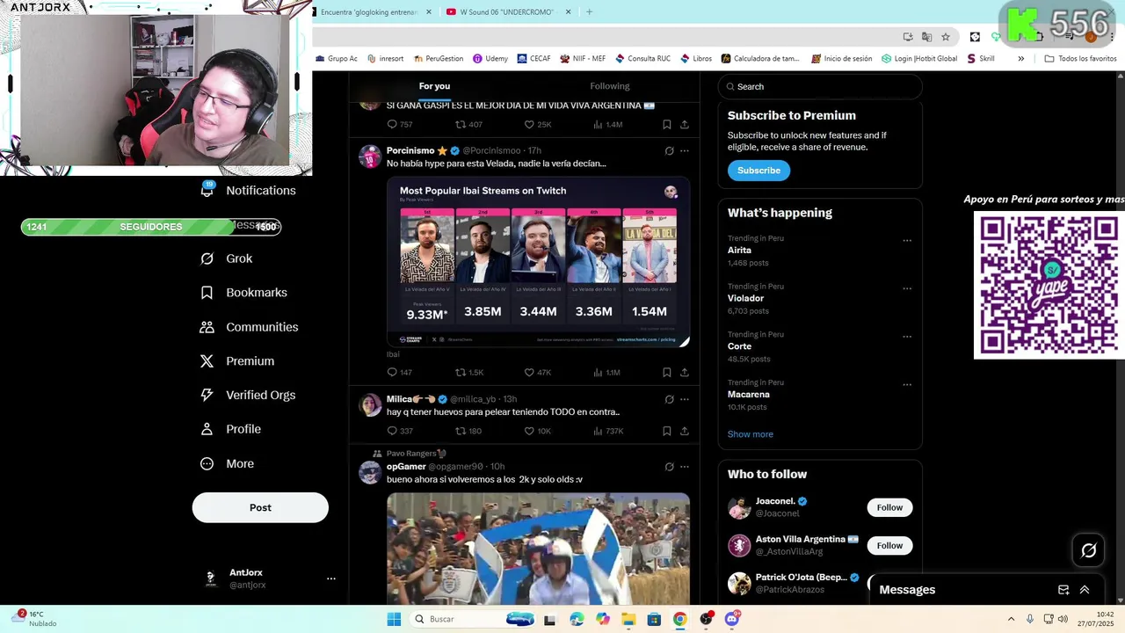Image resolution: width=1125 pixels, height=633 pixels.
Task: Share Milica's post
Action: click(684, 431)
